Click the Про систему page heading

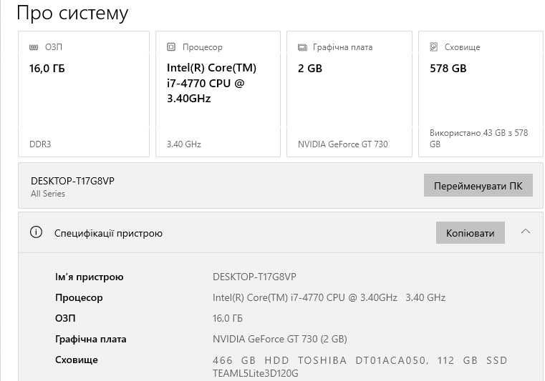[x=72, y=13]
